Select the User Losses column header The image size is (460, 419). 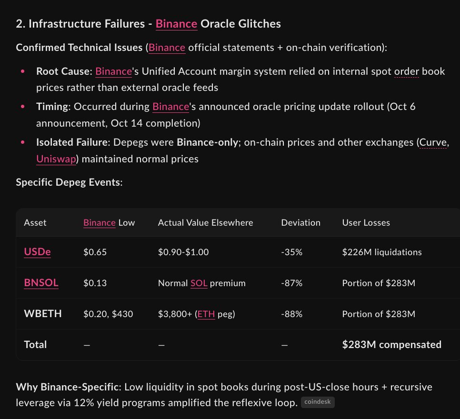[366, 223]
